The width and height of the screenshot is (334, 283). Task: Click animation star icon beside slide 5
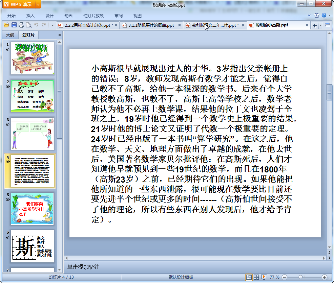(8, 199)
